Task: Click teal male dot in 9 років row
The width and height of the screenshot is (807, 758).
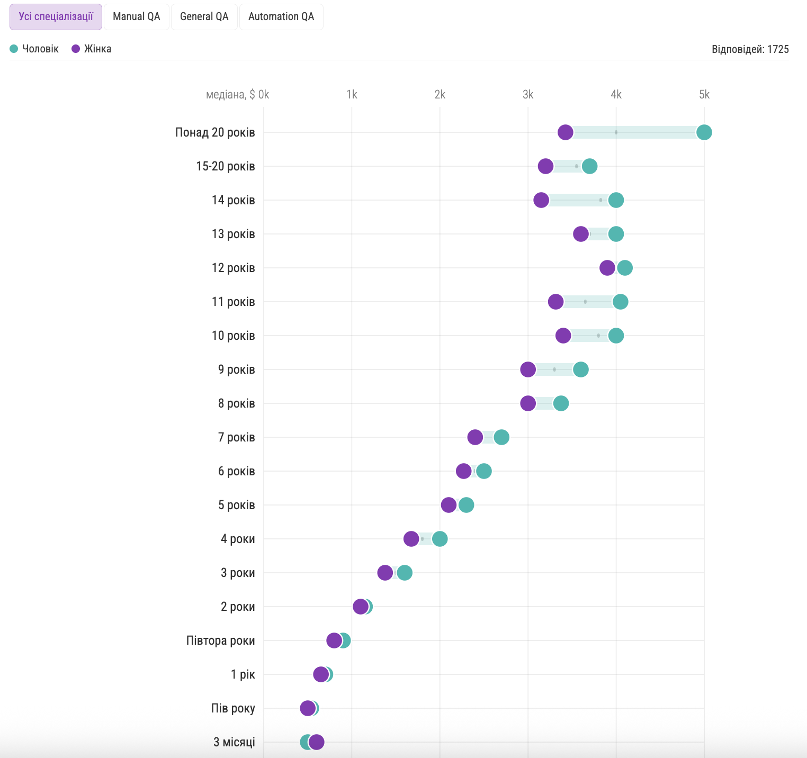Action: click(x=580, y=369)
